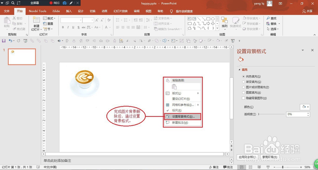Select Pattern fill (图案填充) radio button
The width and height of the screenshot is (318, 170).
click(244, 92)
